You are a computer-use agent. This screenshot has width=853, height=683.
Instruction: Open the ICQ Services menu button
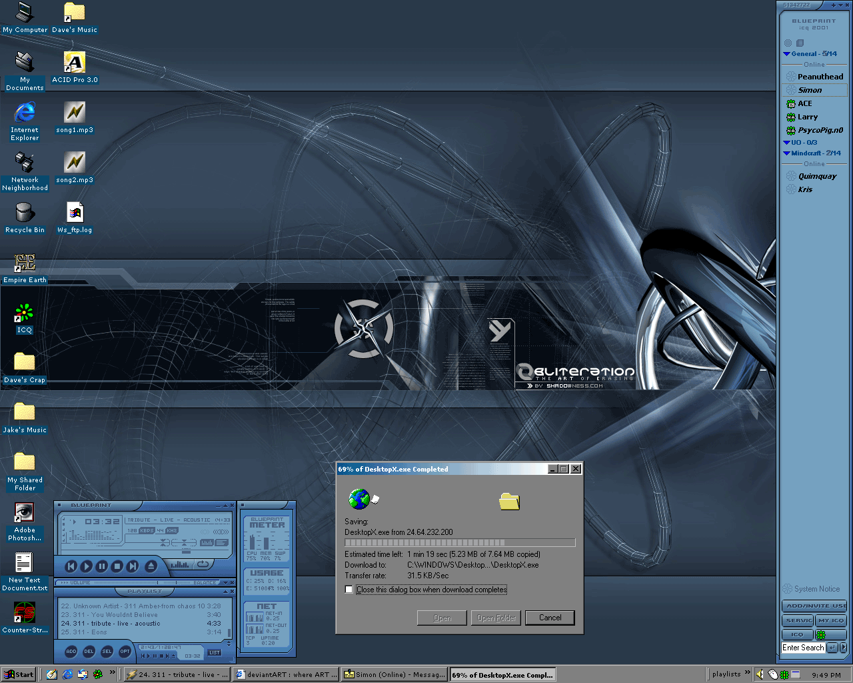click(798, 620)
